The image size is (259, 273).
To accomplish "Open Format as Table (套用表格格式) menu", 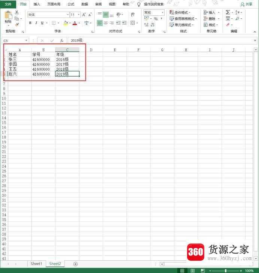I will click(x=183, y=19).
